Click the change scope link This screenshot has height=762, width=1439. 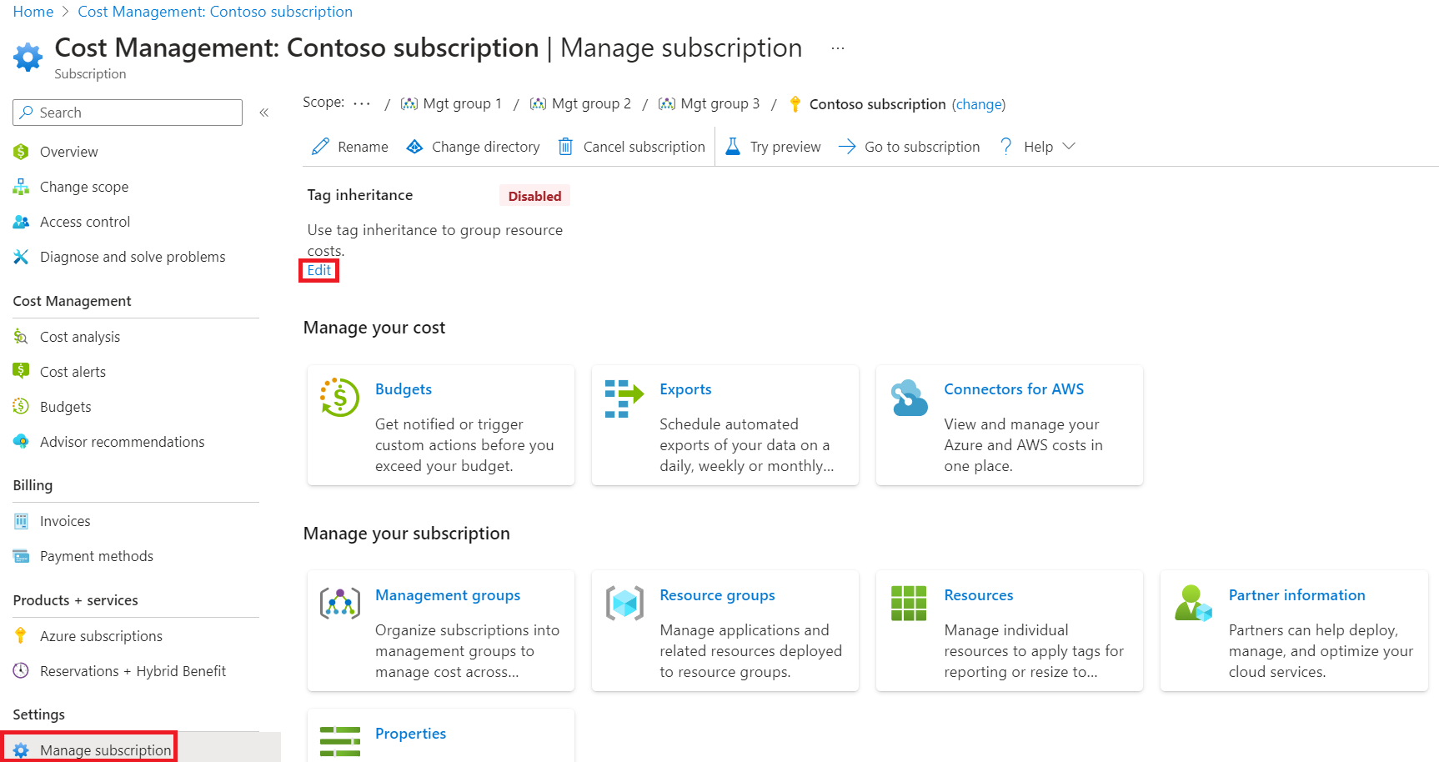(x=979, y=104)
